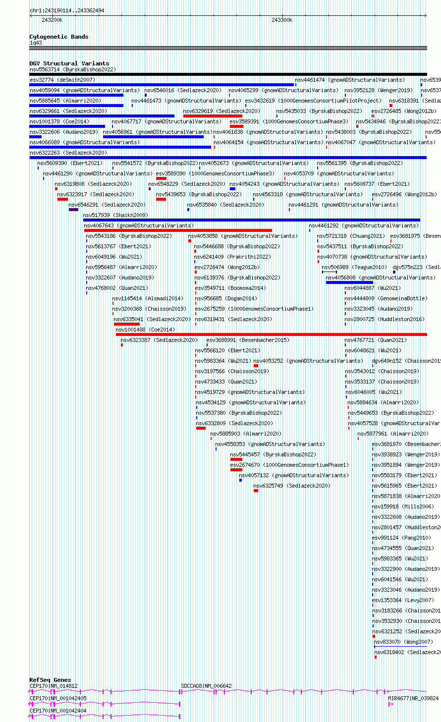Click esv3432619 (1000GenomesConsortiumPilotProject) label
This screenshot has width=441, height=722.
tap(314, 101)
